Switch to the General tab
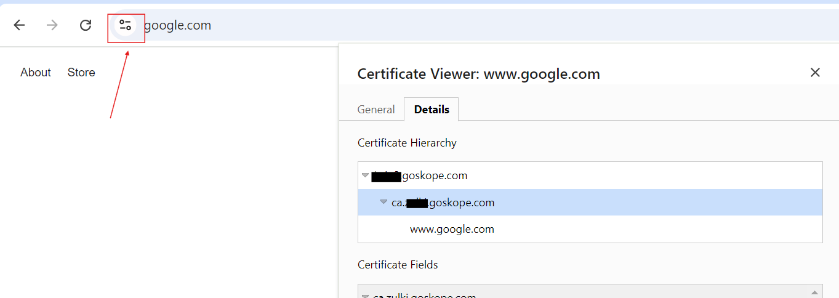 (x=376, y=110)
